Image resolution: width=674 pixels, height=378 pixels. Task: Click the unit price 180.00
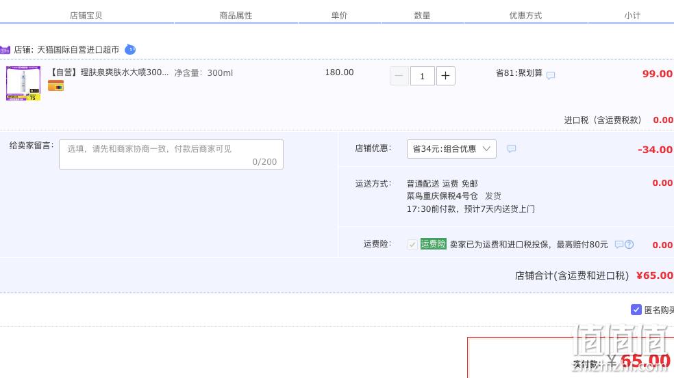point(339,72)
